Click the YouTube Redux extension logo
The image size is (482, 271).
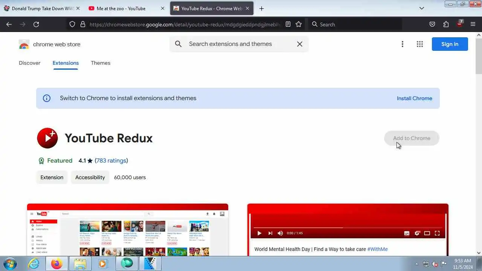[47, 138]
